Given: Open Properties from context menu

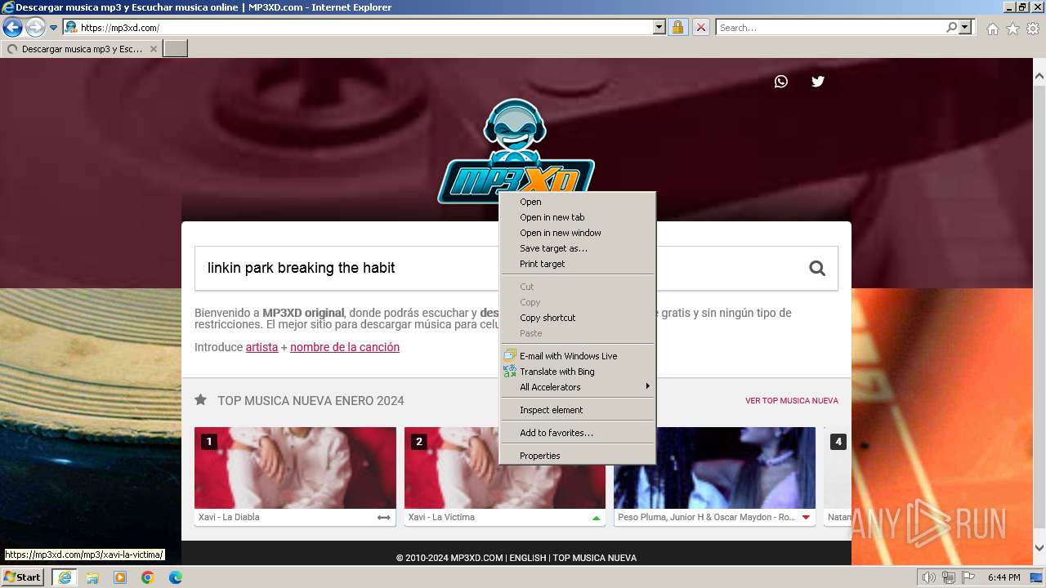Looking at the screenshot, I should click(577, 456).
